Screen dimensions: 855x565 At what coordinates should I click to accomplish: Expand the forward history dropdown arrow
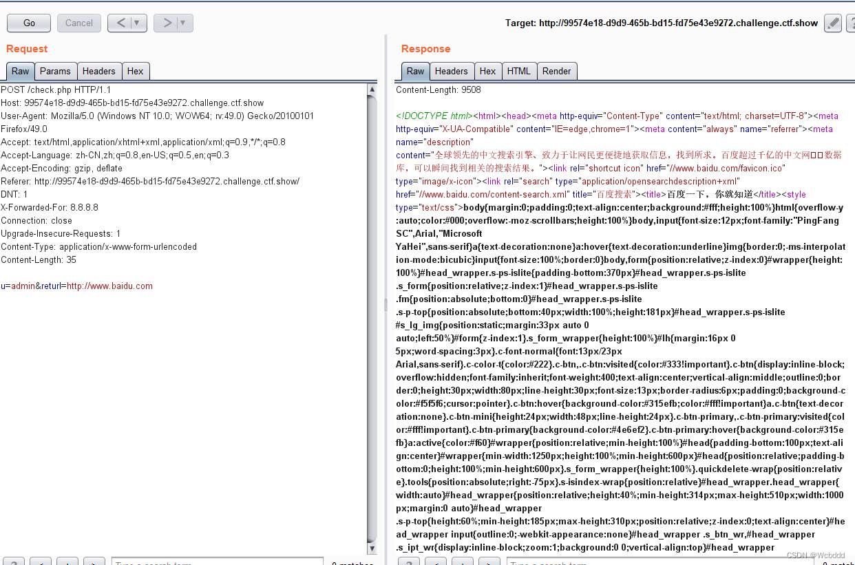183,23
